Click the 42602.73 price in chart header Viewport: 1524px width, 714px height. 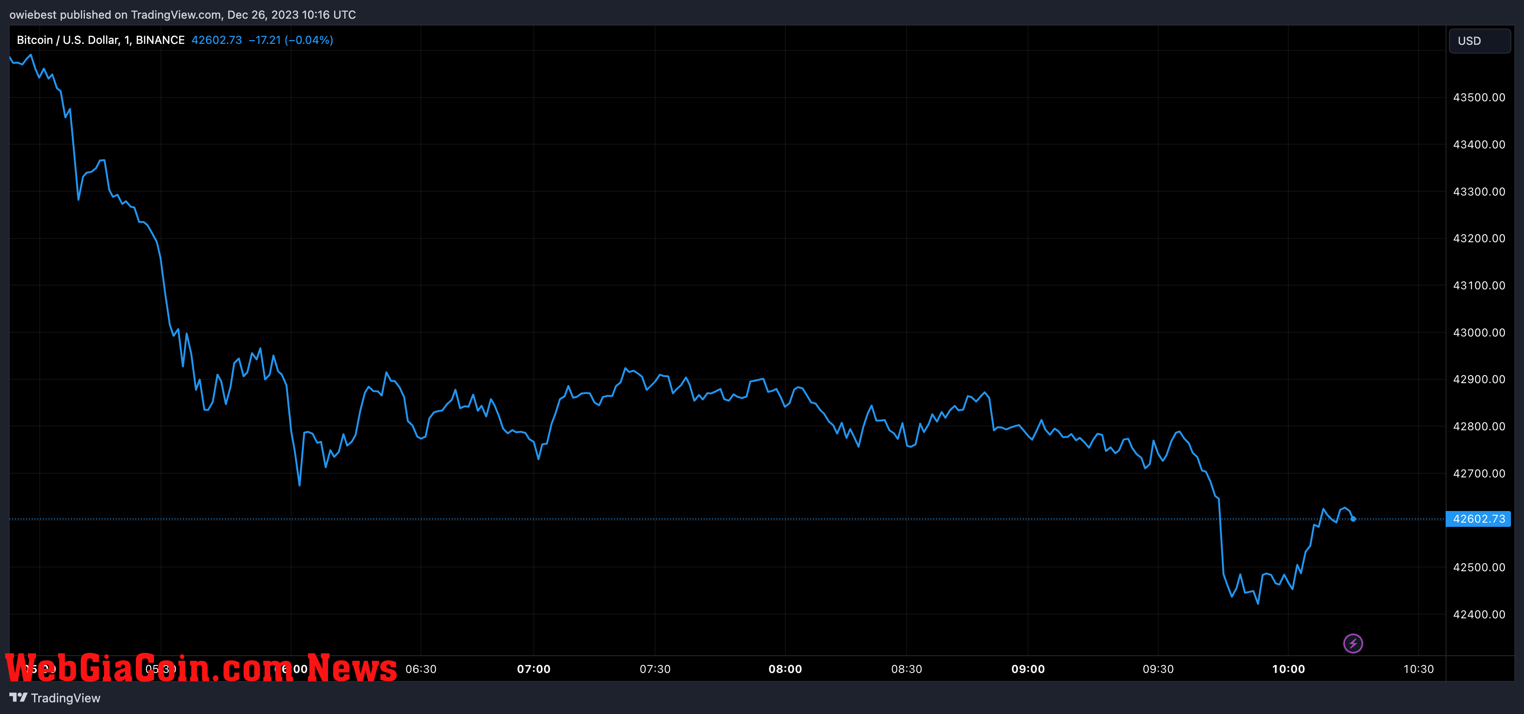click(217, 40)
